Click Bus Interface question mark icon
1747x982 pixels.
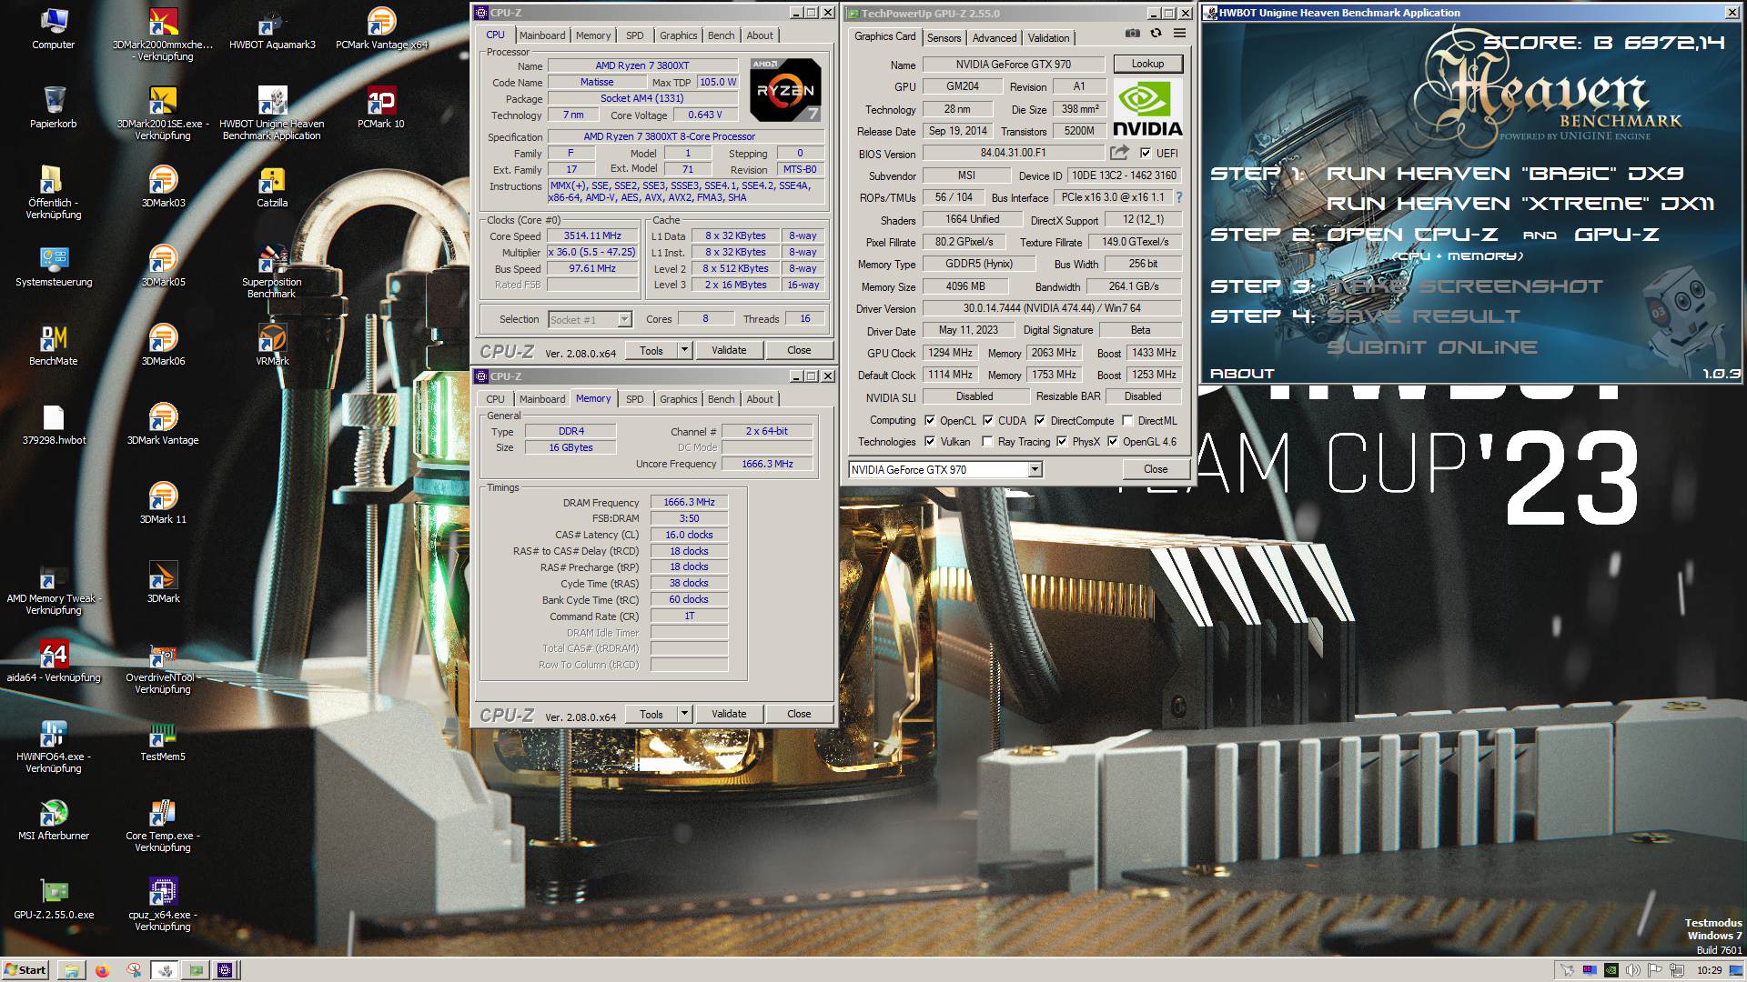point(1178,197)
